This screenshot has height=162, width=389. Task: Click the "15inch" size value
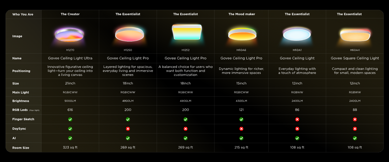pyautogui.click(x=241, y=83)
